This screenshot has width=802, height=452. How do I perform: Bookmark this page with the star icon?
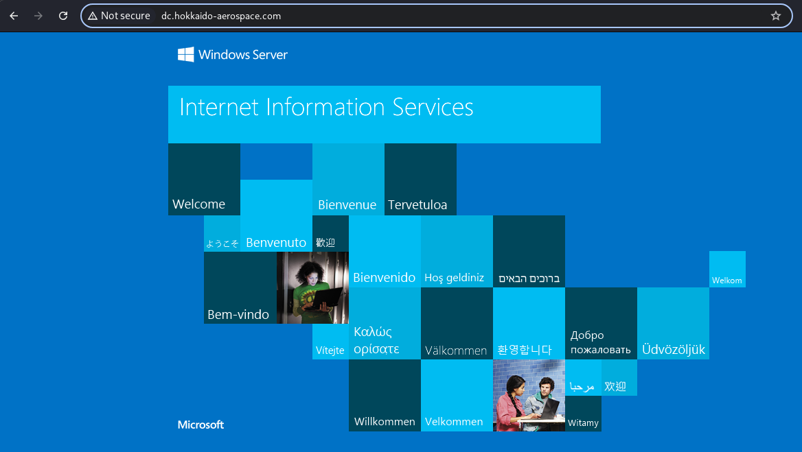(x=775, y=16)
